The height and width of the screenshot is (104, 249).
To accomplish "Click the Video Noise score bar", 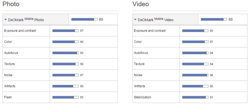I will coord(195,75).
